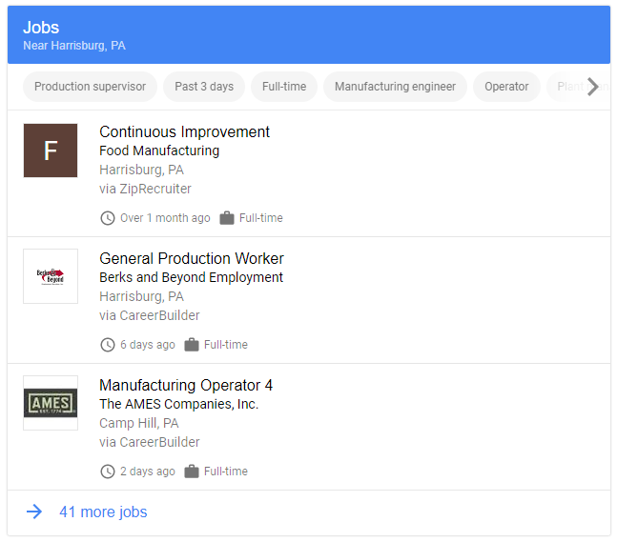
Task: Click the Near Harrisburg, PA subtitle
Action: tap(74, 46)
